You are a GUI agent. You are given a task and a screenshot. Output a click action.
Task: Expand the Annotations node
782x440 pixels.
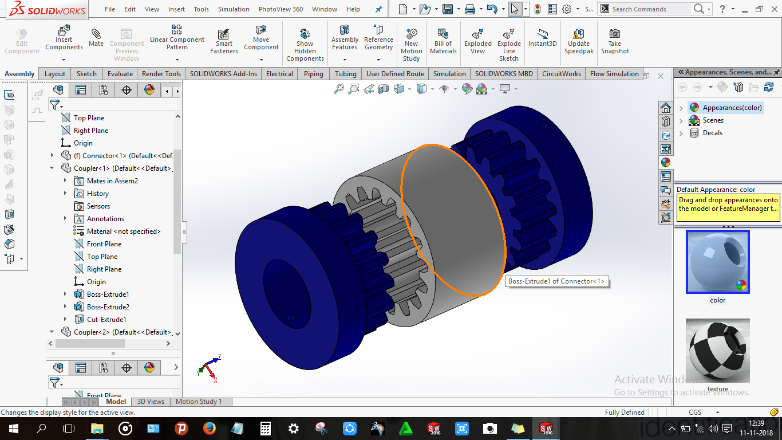click(x=65, y=218)
